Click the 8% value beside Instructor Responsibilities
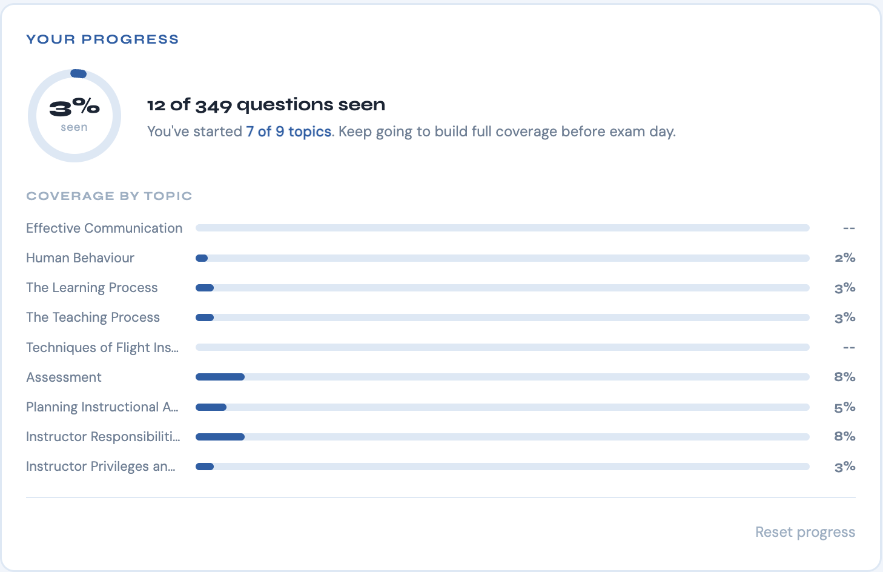Screen dimensions: 883x572 (x=844, y=436)
